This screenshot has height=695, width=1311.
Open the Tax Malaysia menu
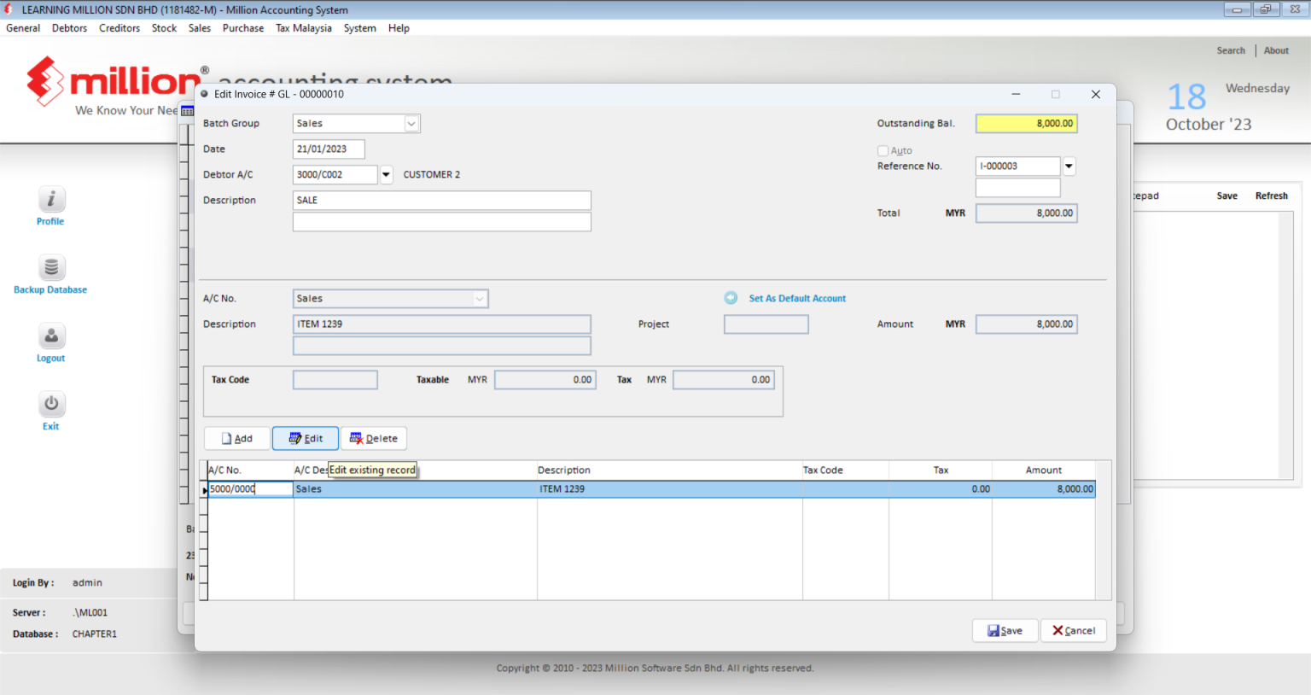coord(303,27)
